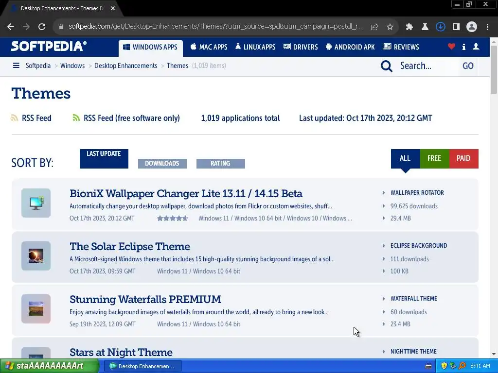Viewport: 498px width, 373px height.
Task: Click the Softpedia logo
Action: (49, 46)
